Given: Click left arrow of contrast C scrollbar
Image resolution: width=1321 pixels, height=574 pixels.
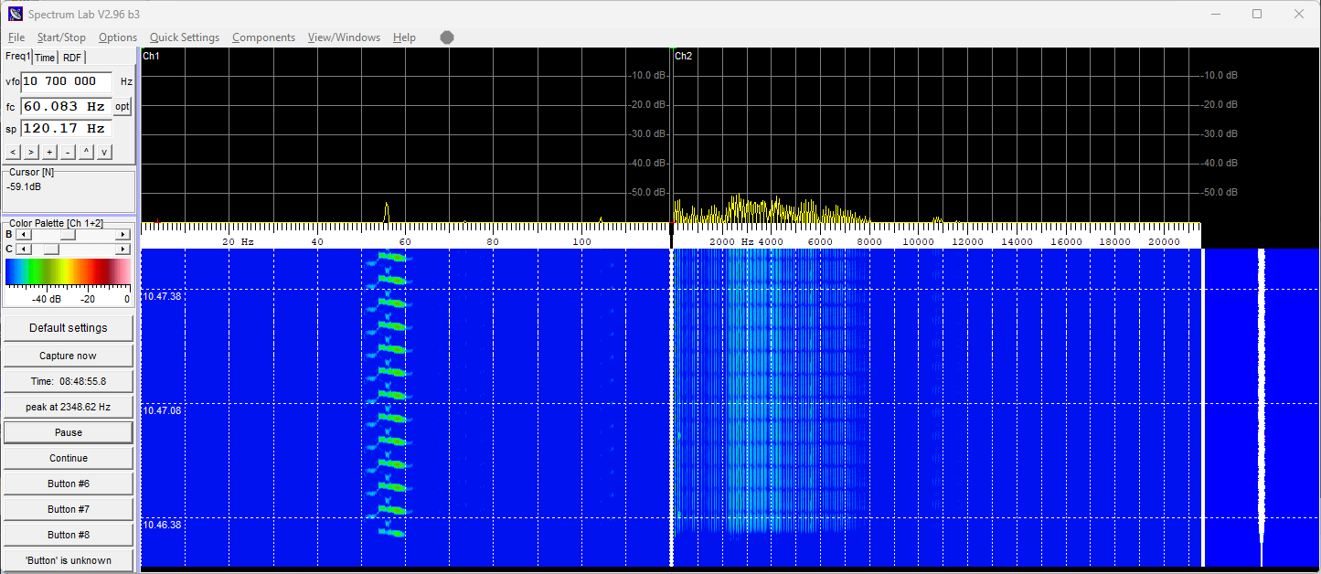Looking at the screenshot, I should (x=23, y=249).
